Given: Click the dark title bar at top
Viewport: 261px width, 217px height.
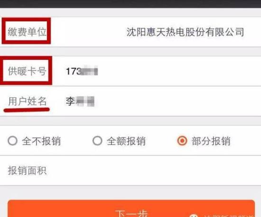Looking at the screenshot, I should point(130,4).
